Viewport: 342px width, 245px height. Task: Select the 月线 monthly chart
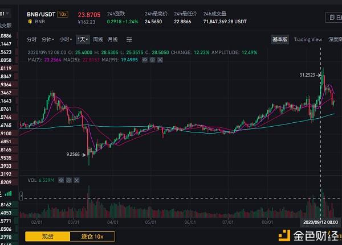click(113, 39)
